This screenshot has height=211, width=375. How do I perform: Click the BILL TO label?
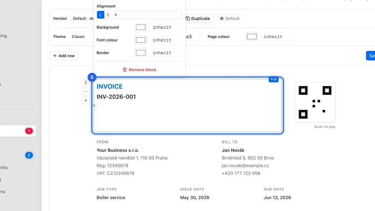[x=230, y=142]
